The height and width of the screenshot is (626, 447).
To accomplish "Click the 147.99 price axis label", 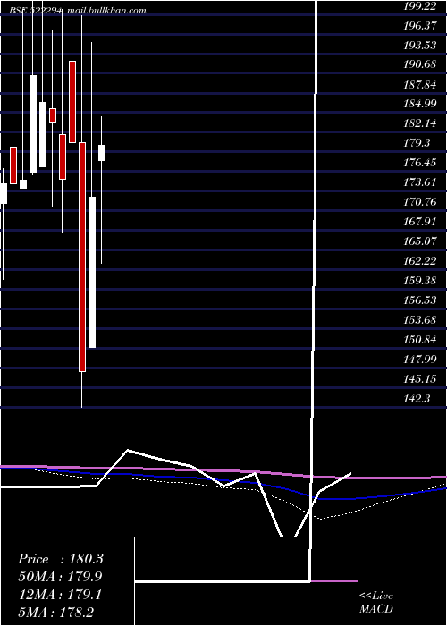I will point(420,359).
